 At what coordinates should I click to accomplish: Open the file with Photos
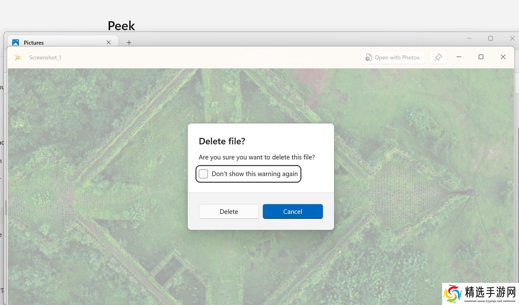393,58
